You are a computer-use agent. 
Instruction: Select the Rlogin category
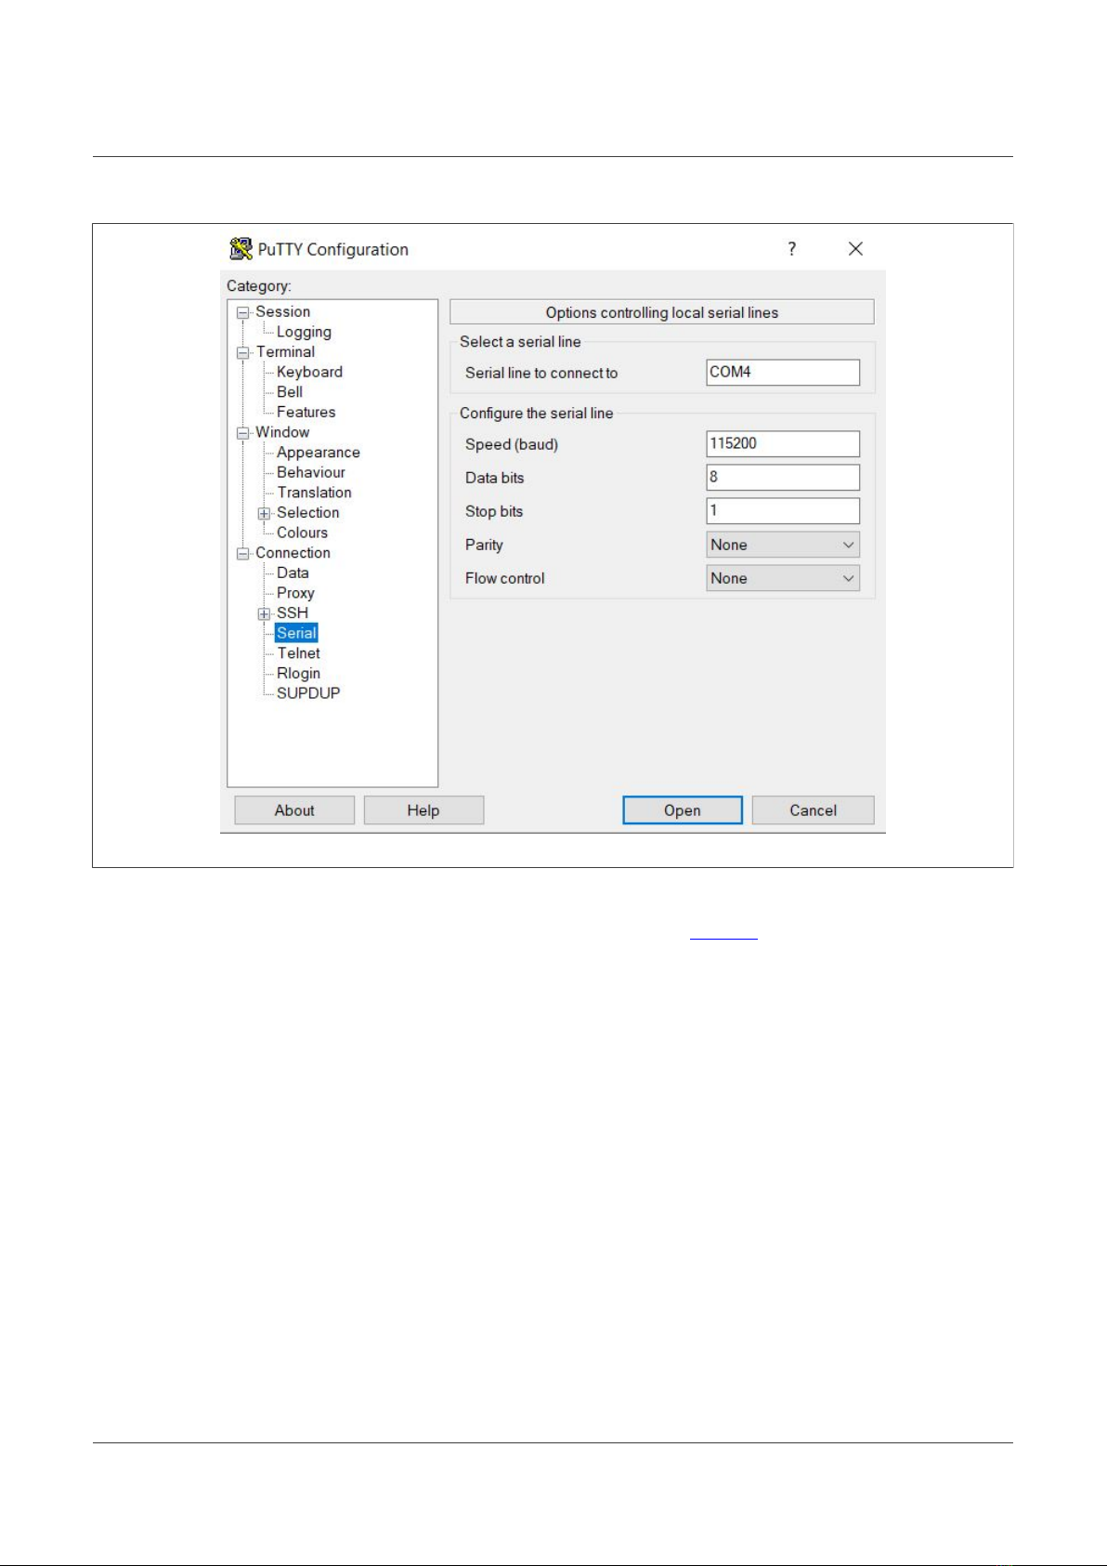[298, 673]
